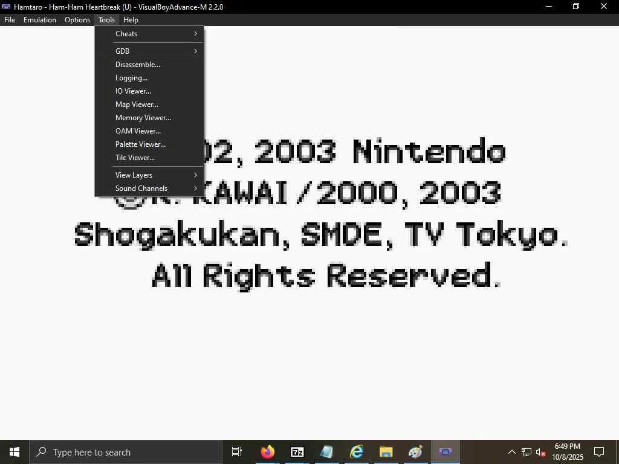The height and width of the screenshot is (464, 619).
Task: Open the Memory Viewer
Action: pyautogui.click(x=149, y=118)
